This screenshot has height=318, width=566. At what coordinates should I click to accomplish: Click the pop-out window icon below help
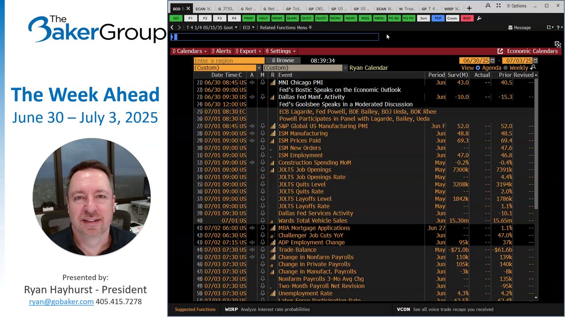[558, 44]
